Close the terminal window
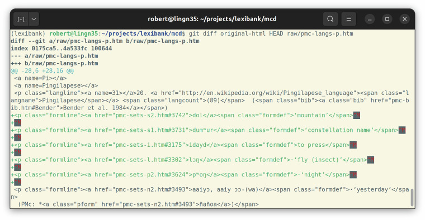 tap(405, 19)
